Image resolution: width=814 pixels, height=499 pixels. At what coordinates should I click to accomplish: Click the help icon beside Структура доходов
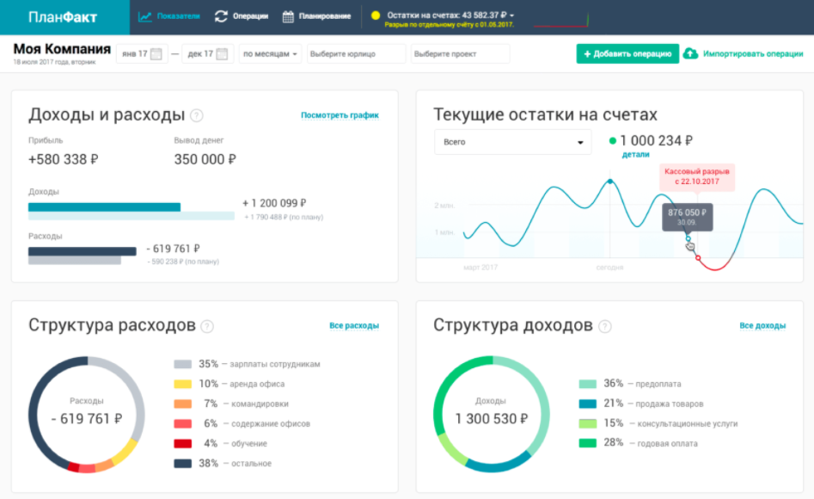606,325
